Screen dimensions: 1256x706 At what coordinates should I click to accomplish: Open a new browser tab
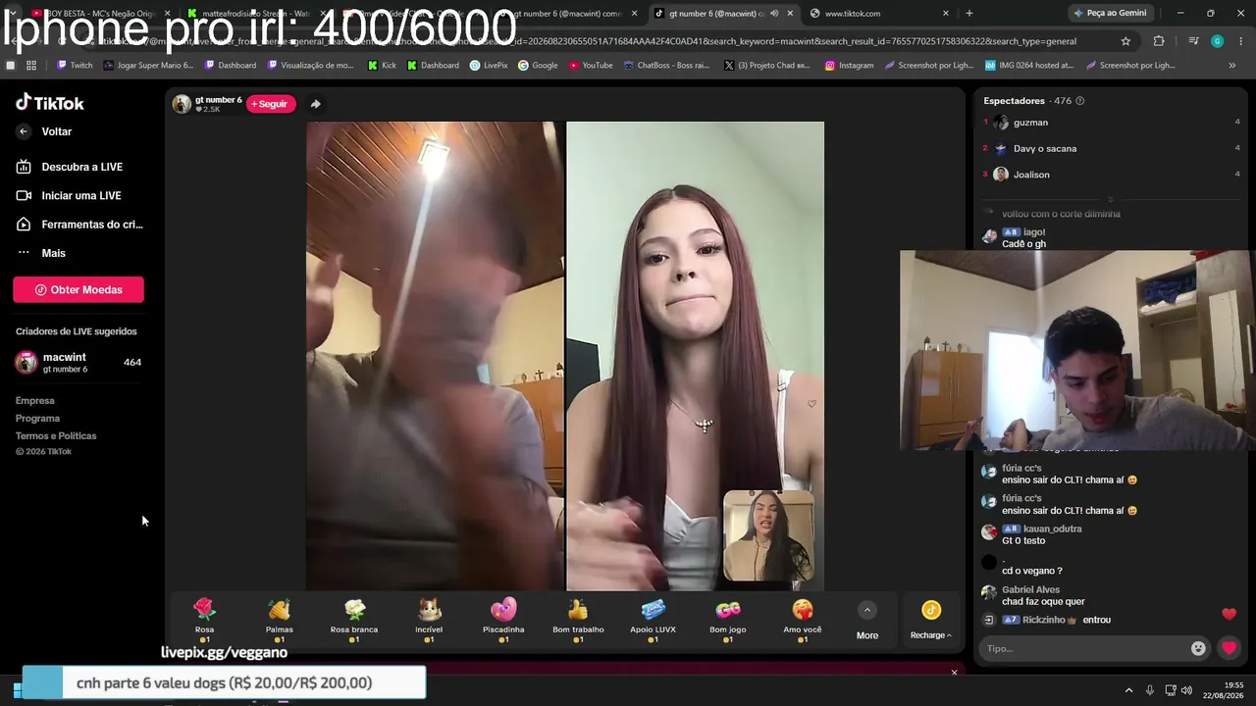969,14
